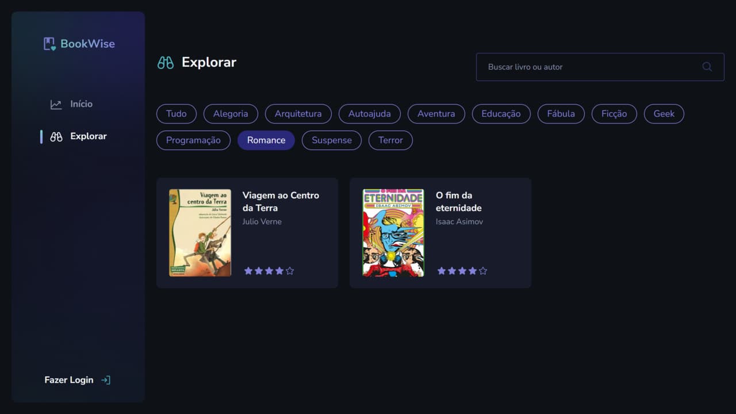
Task: Filter books by Ficção
Action: (614, 114)
